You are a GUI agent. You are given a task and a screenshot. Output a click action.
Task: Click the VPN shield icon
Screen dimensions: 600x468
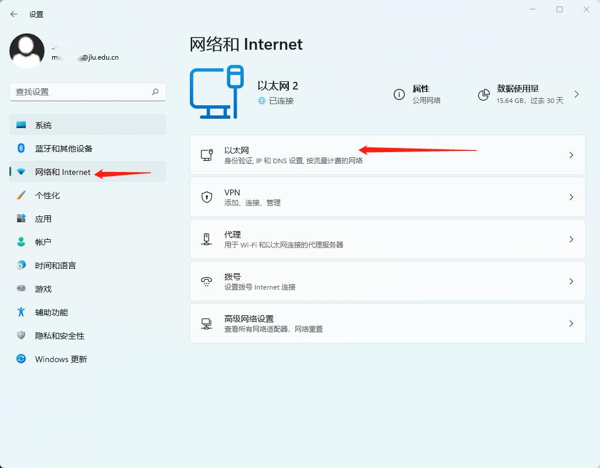point(207,197)
